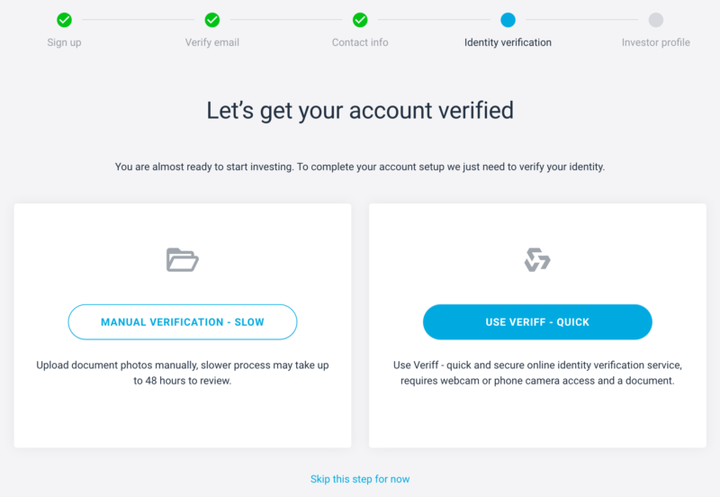Click progress line between Identity and Investor steps
Screen dimensions: 720x497
click(x=581, y=20)
